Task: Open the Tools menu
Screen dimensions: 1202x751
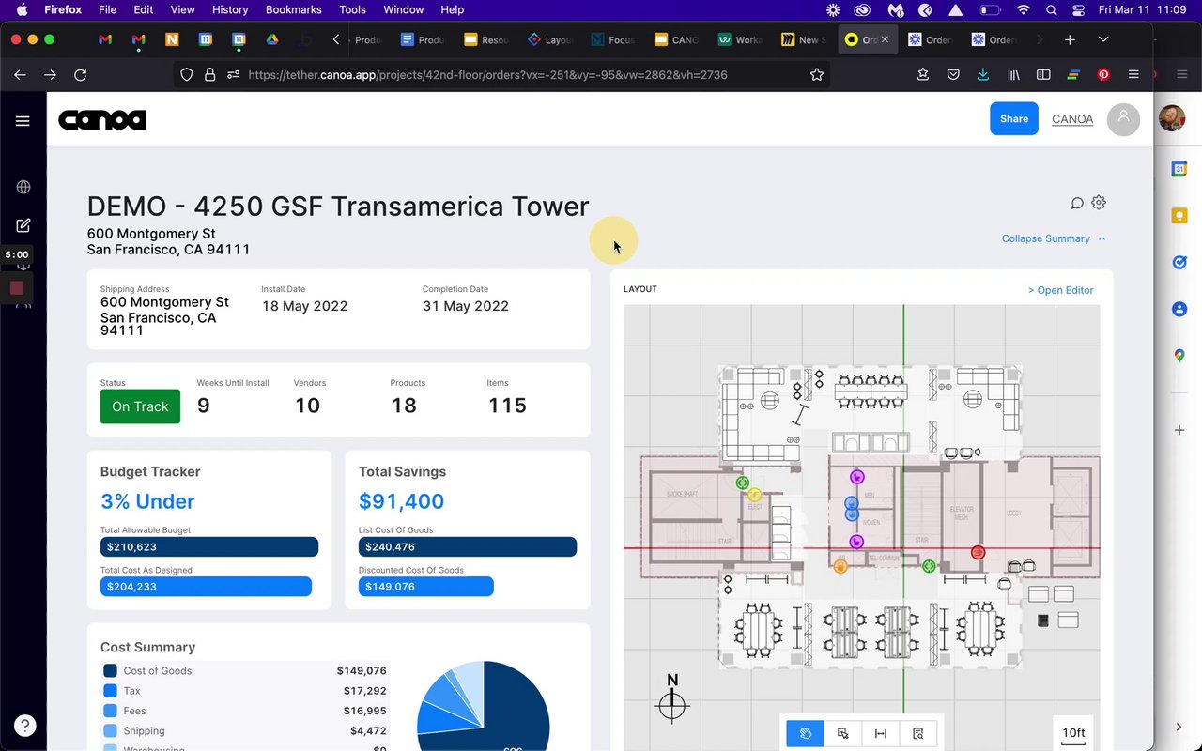Action: (352, 10)
